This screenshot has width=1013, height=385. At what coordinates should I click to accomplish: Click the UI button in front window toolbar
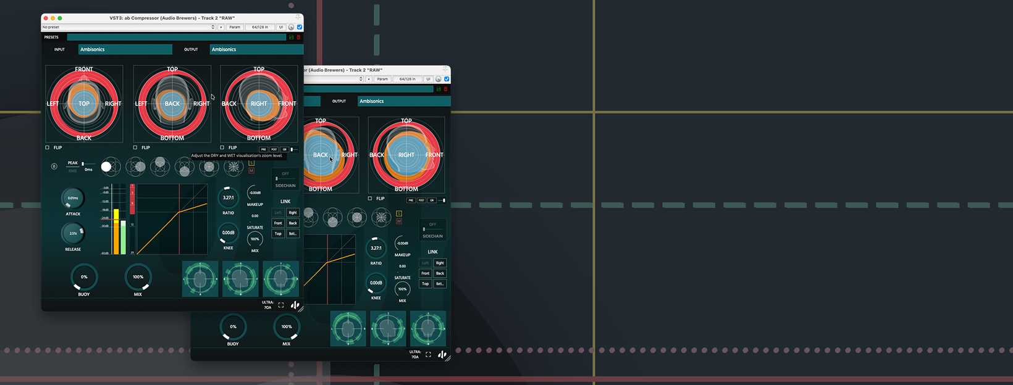point(281,27)
